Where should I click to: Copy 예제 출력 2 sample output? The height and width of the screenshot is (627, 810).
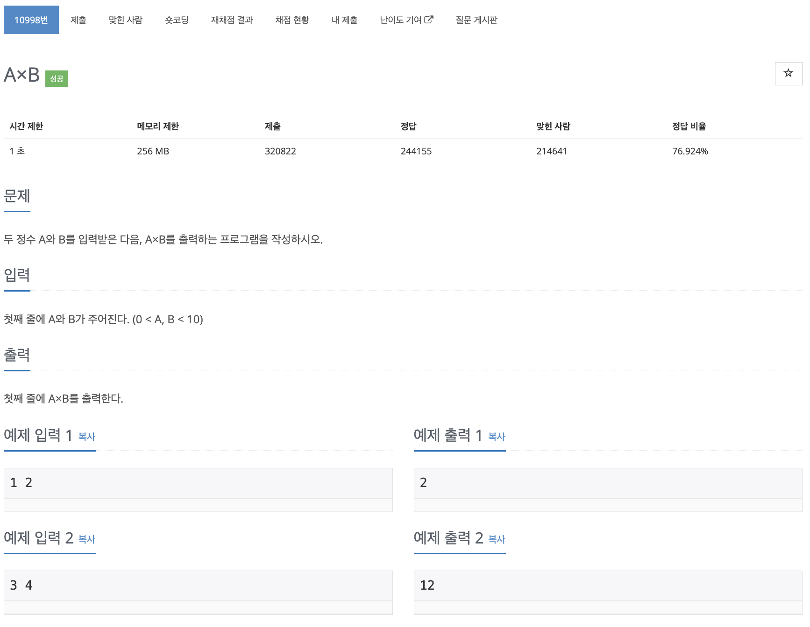(x=497, y=540)
